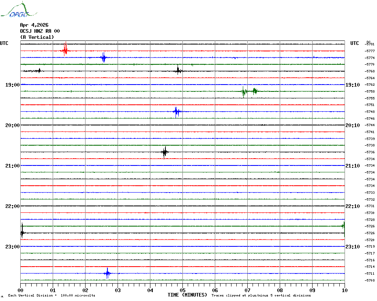Click the 20:10 label on right side
Image resolution: width=377 pixels, height=301 pixels.
352,125
